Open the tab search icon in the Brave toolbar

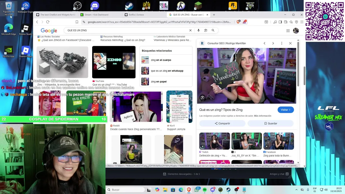[266, 22]
